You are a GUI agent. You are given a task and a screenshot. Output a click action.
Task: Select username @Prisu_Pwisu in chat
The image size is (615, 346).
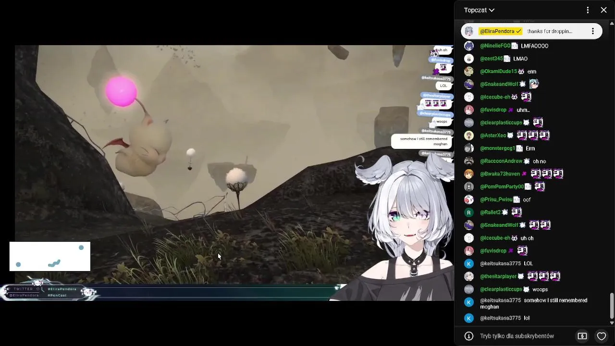[x=496, y=199]
